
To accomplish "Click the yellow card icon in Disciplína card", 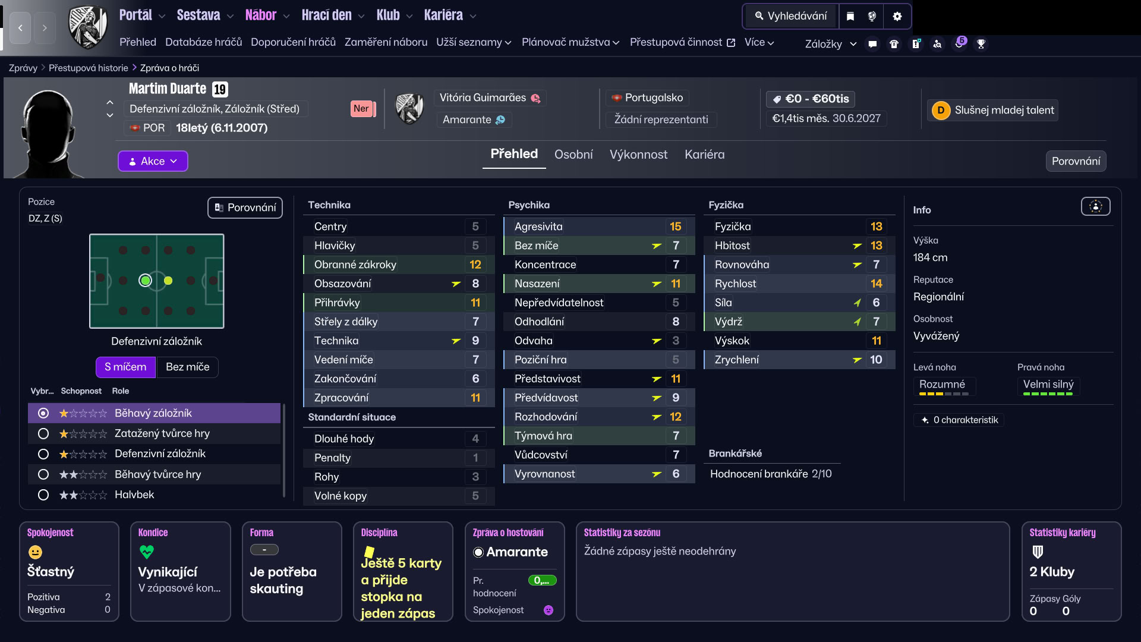I will pyautogui.click(x=369, y=552).
